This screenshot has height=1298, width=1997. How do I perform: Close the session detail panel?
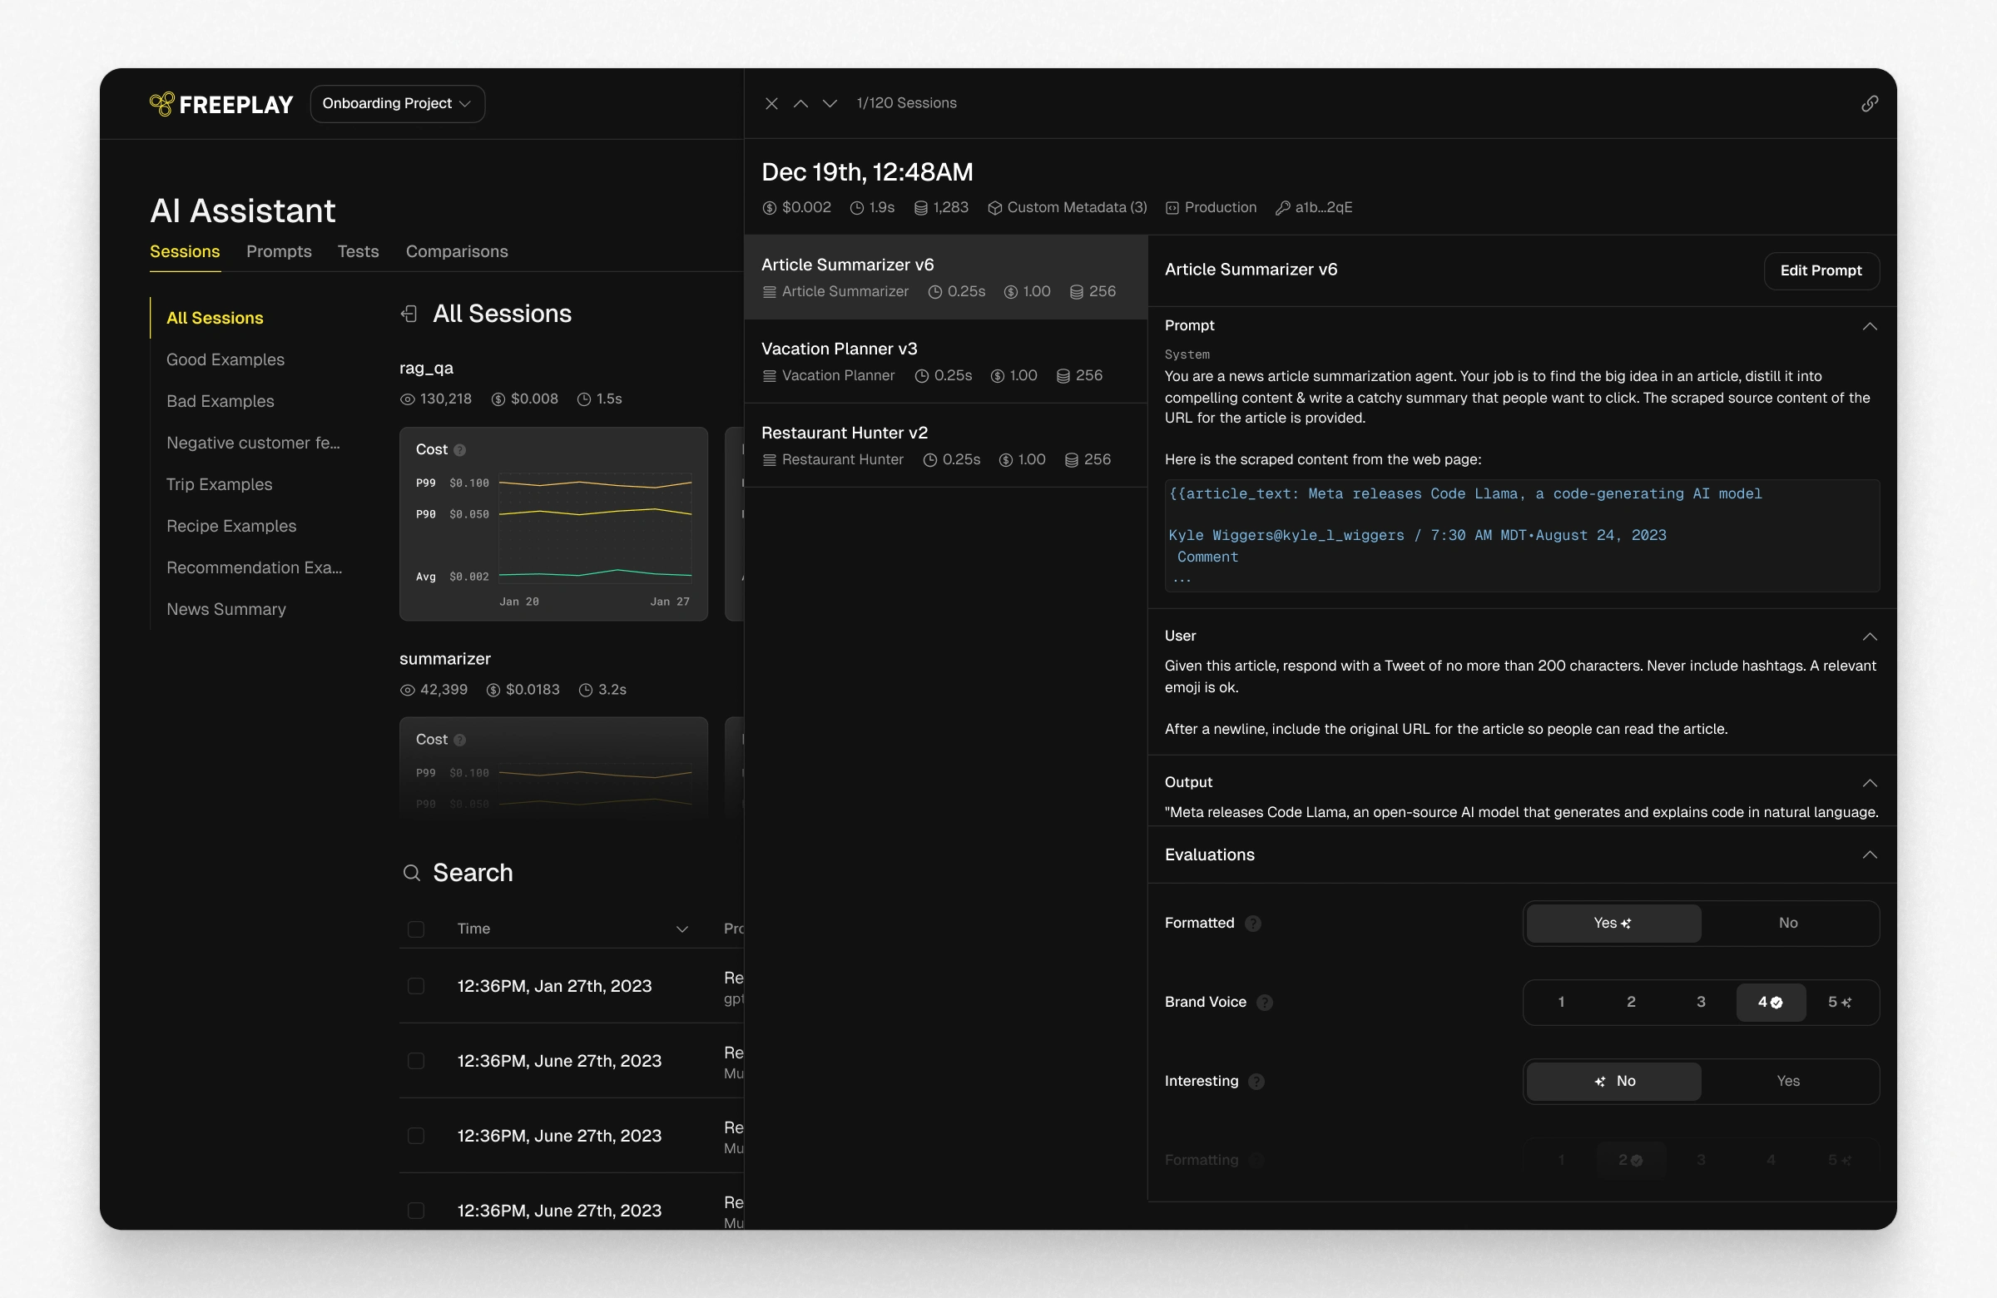771,103
